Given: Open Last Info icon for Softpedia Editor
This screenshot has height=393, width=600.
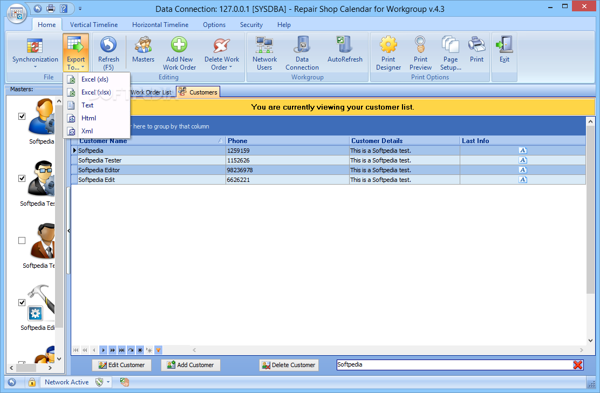Looking at the screenshot, I should 523,170.
